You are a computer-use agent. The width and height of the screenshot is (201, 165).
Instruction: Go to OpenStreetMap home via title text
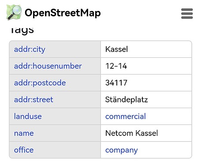[63, 13]
